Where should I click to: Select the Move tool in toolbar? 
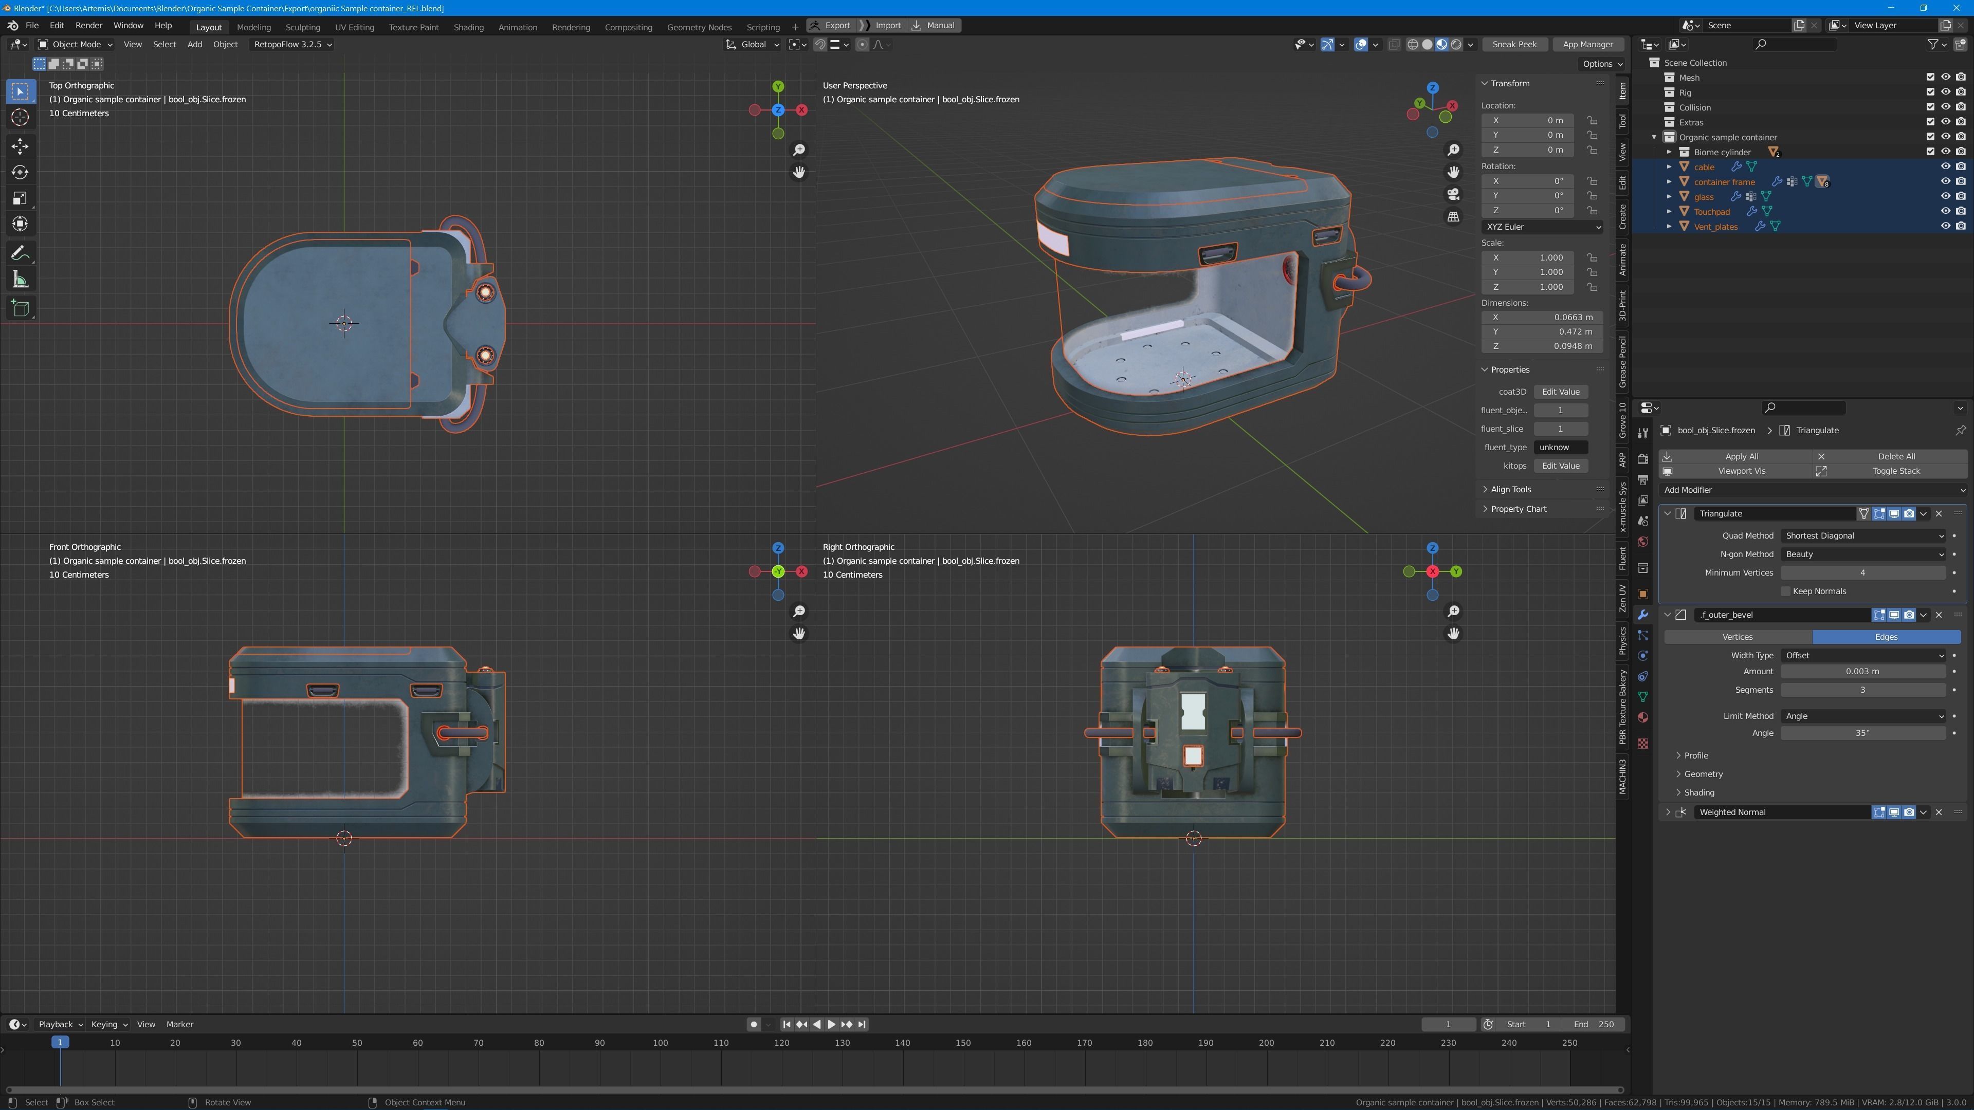[21, 145]
